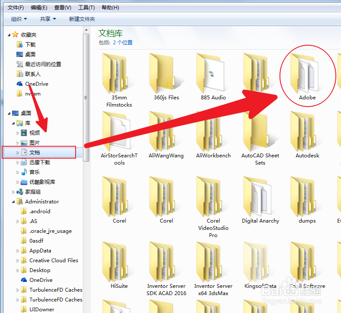The width and height of the screenshot is (341, 313).
Task: Open the 文件(F) menu
Action: click(x=16, y=8)
